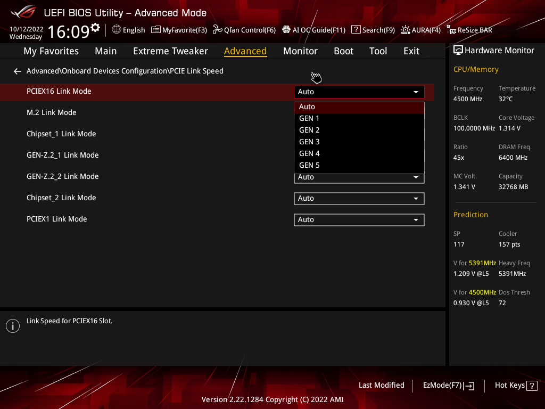Select Chipset_2 Link Mode row label
The height and width of the screenshot is (409, 545).
click(x=61, y=198)
